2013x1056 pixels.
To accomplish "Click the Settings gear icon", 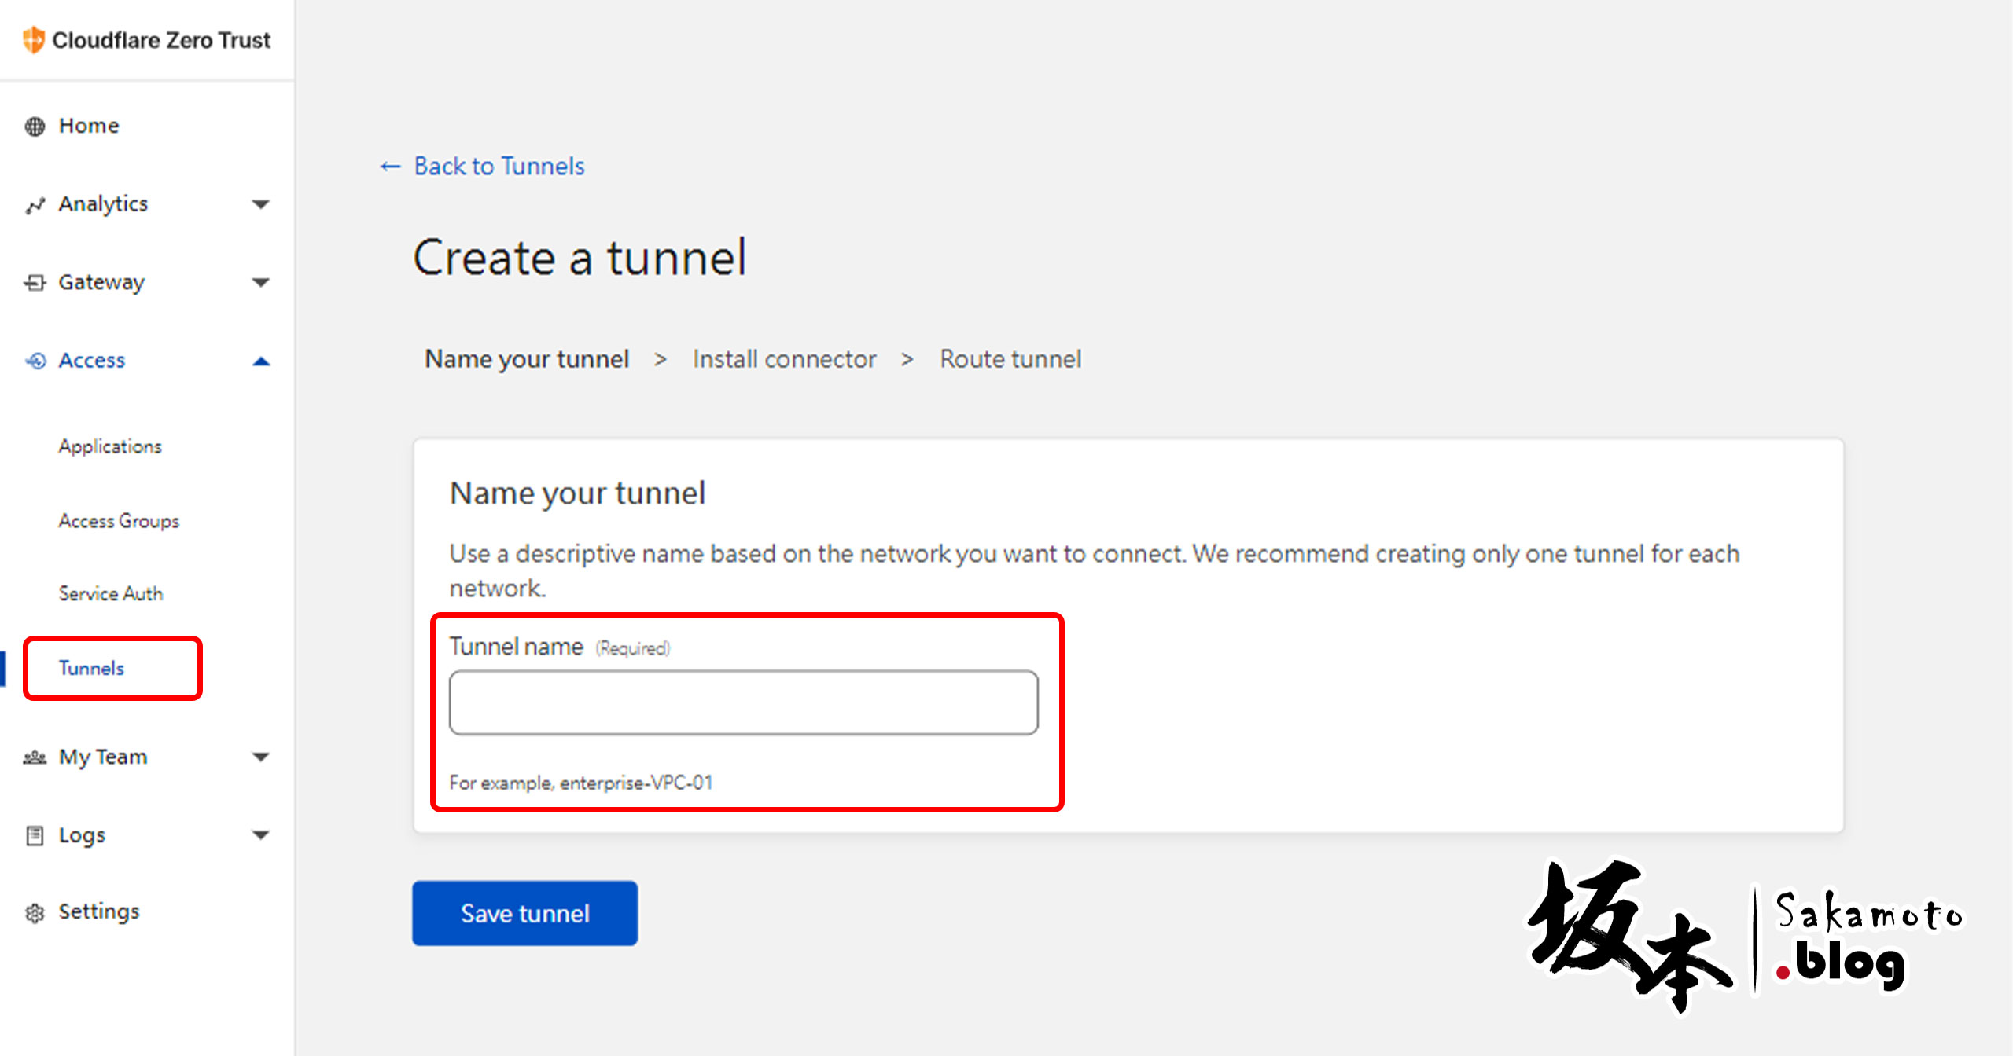I will point(35,913).
